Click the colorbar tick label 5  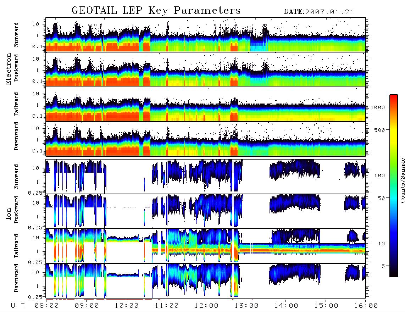coord(383,266)
